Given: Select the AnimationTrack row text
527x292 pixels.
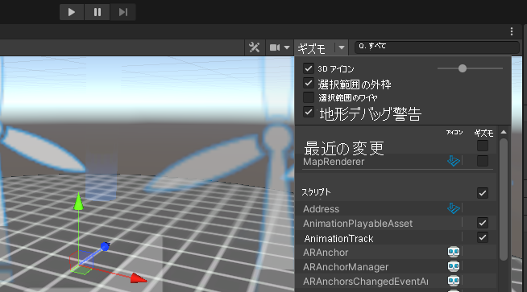Looking at the screenshot, I should tap(338, 239).
